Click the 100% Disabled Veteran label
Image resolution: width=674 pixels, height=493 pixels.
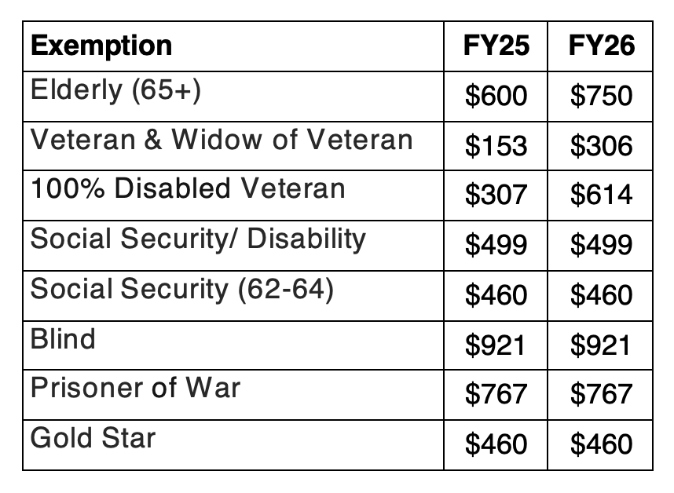(x=188, y=188)
